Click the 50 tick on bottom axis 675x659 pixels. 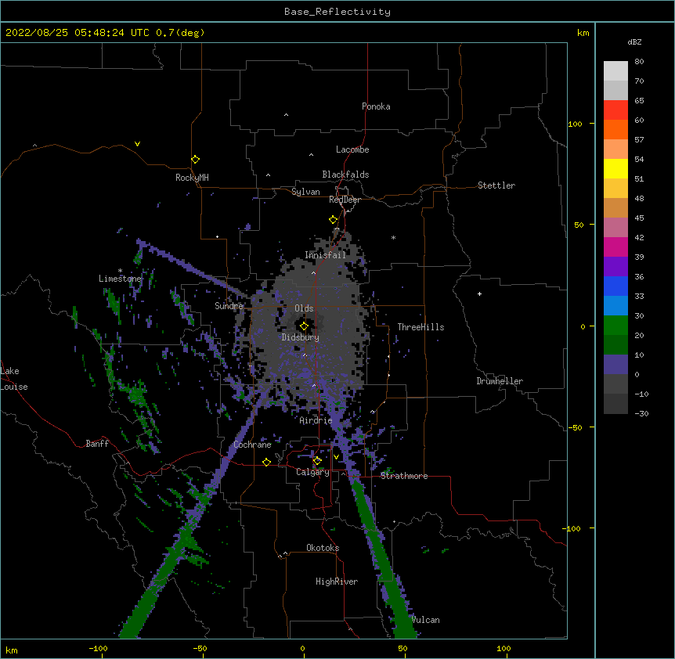click(402, 649)
